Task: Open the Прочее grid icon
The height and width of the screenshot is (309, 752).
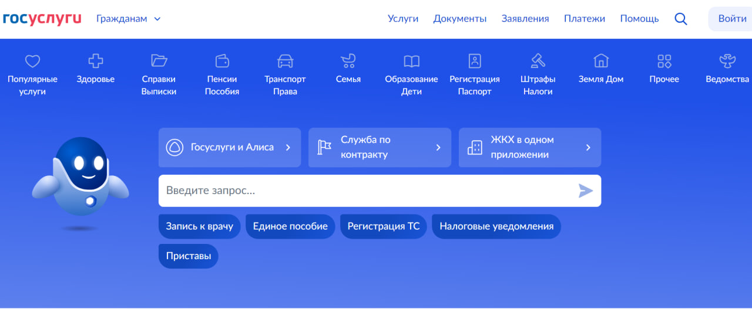Action: [x=664, y=60]
